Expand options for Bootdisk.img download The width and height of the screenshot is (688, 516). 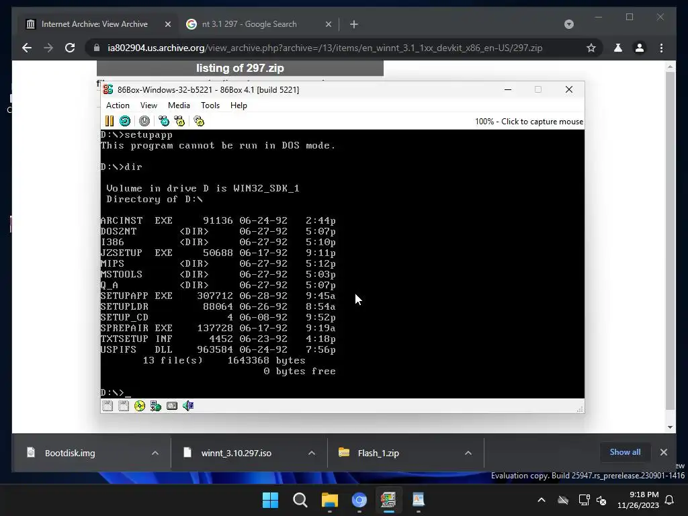[x=155, y=453]
